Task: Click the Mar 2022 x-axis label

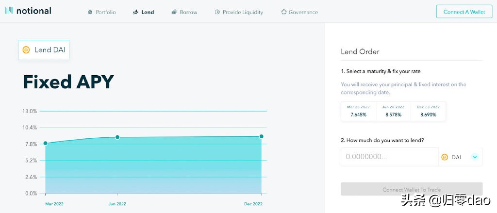Action: 54,204
